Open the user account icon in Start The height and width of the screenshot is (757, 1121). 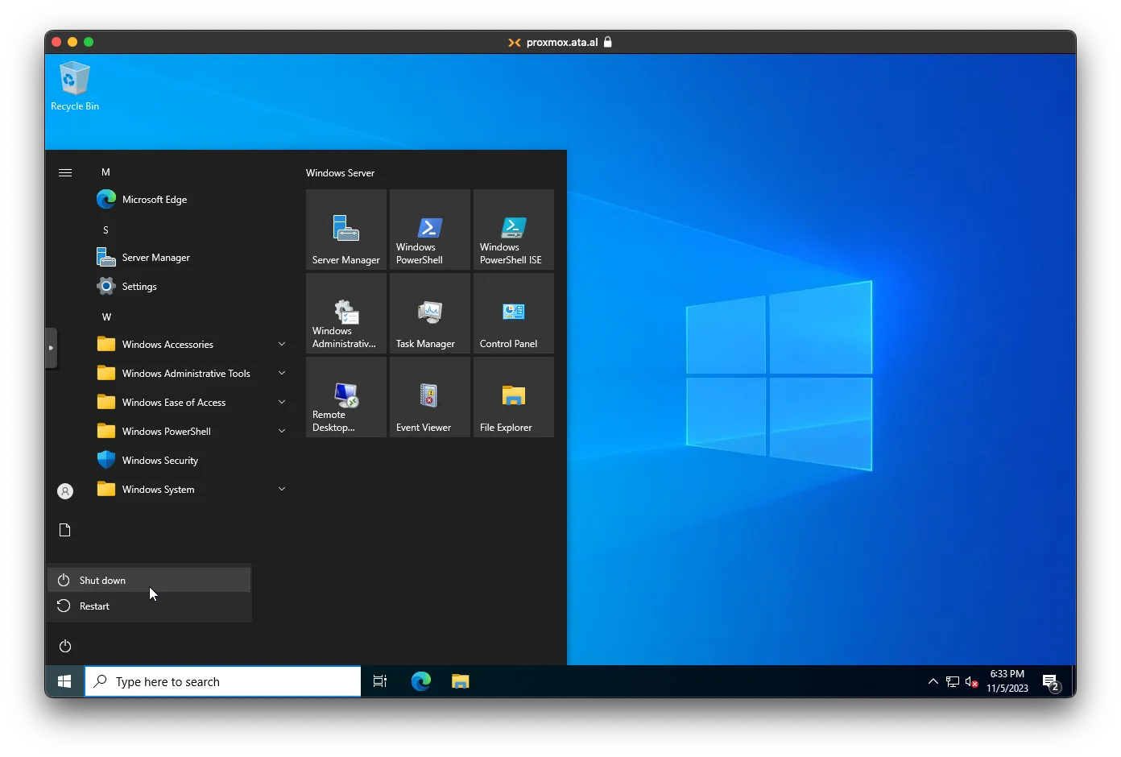pos(65,491)
